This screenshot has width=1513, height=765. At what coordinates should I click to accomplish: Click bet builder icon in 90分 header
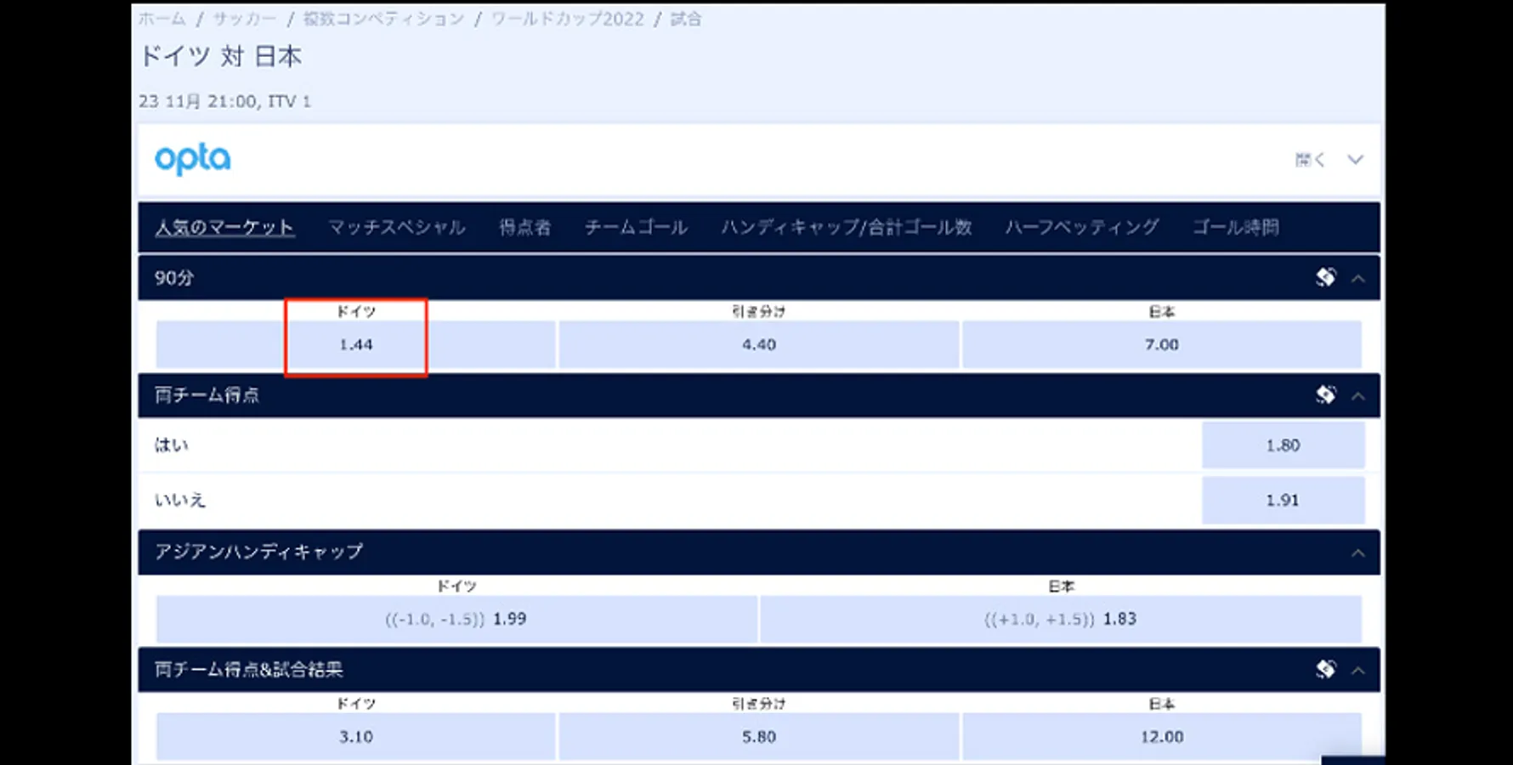(x=1325, y=277)
